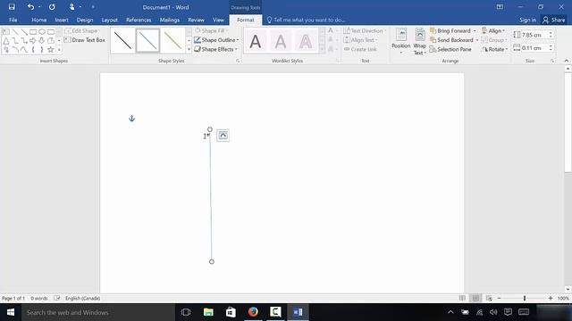Switch to the Home tab
Screen dimensions: 572x321
point(39,20)
